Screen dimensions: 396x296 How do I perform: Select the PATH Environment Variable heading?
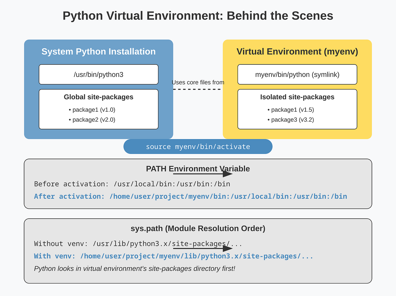[x=198, y=168]
